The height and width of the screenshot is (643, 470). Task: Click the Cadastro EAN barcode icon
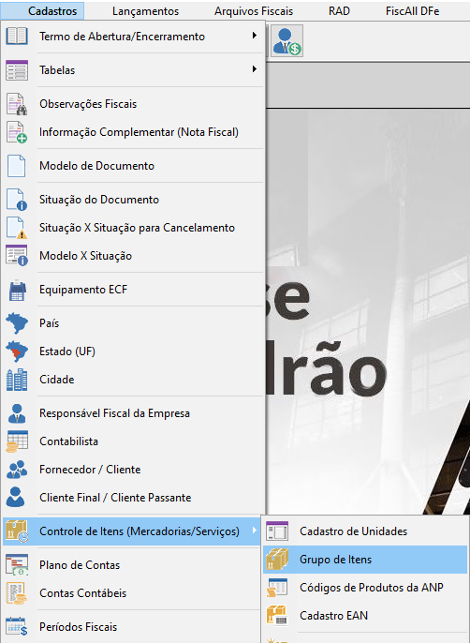277,616
